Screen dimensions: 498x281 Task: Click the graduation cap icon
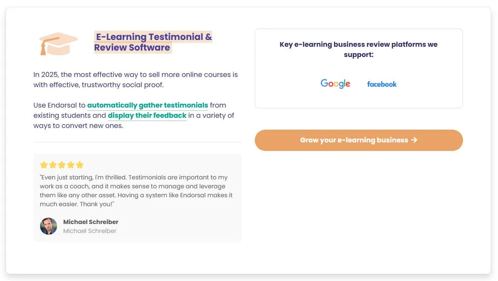[58, 43]
